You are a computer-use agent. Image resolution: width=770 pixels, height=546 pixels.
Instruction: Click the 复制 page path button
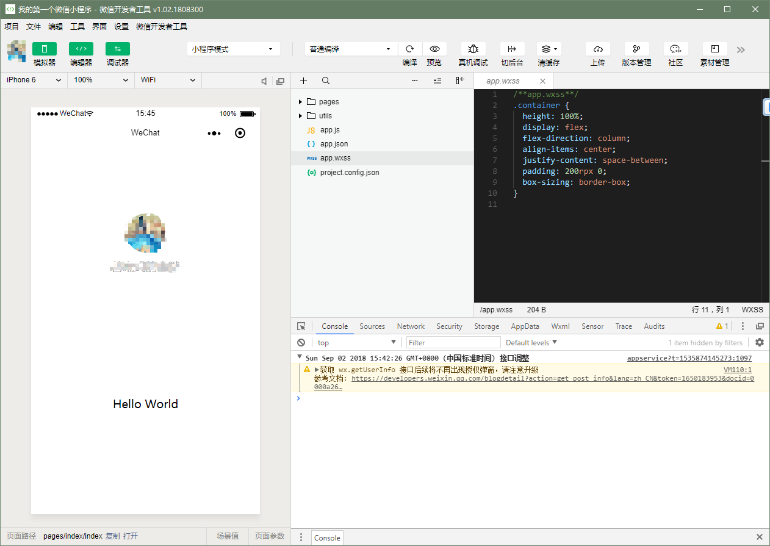112,536
